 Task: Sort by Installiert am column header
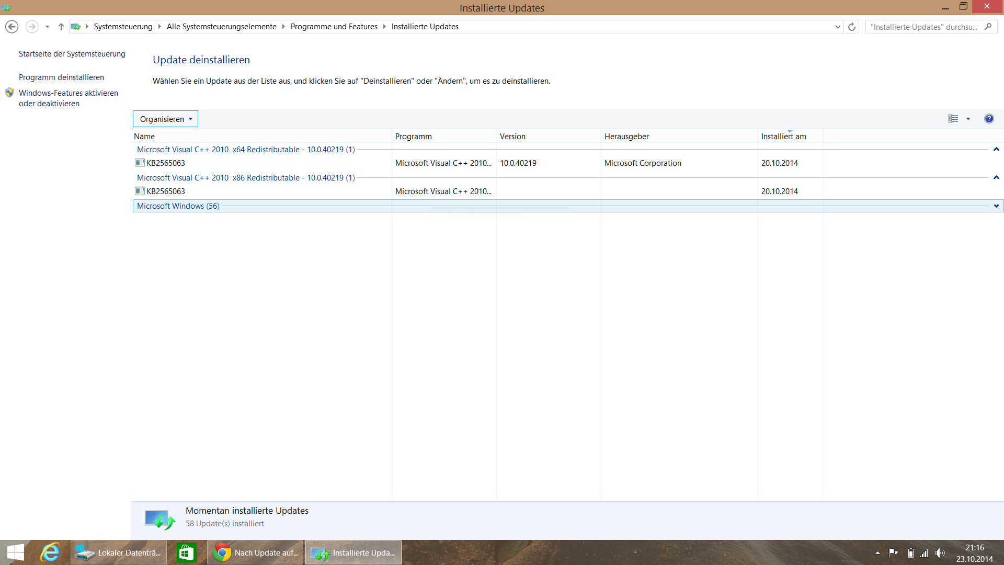point(783,137)
